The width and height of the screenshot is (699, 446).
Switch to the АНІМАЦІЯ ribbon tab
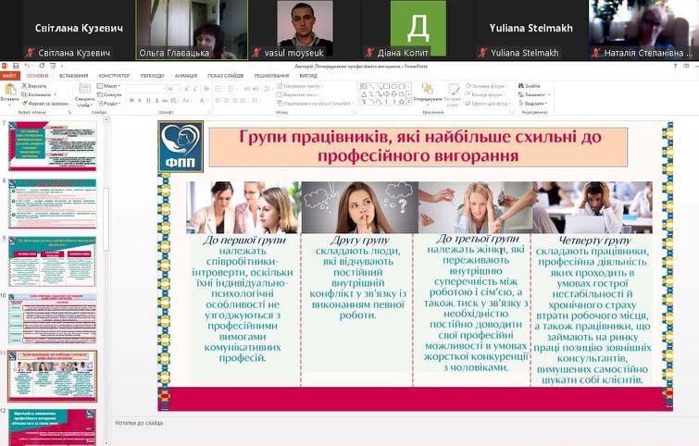(x=186, y=76)
